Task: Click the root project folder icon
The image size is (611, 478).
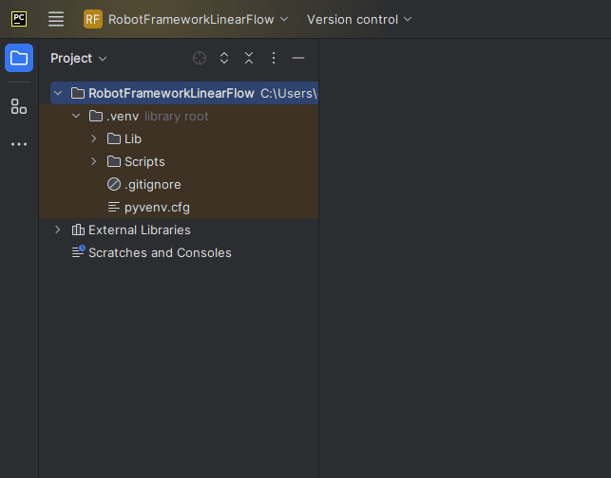Action: coord(78,93)
